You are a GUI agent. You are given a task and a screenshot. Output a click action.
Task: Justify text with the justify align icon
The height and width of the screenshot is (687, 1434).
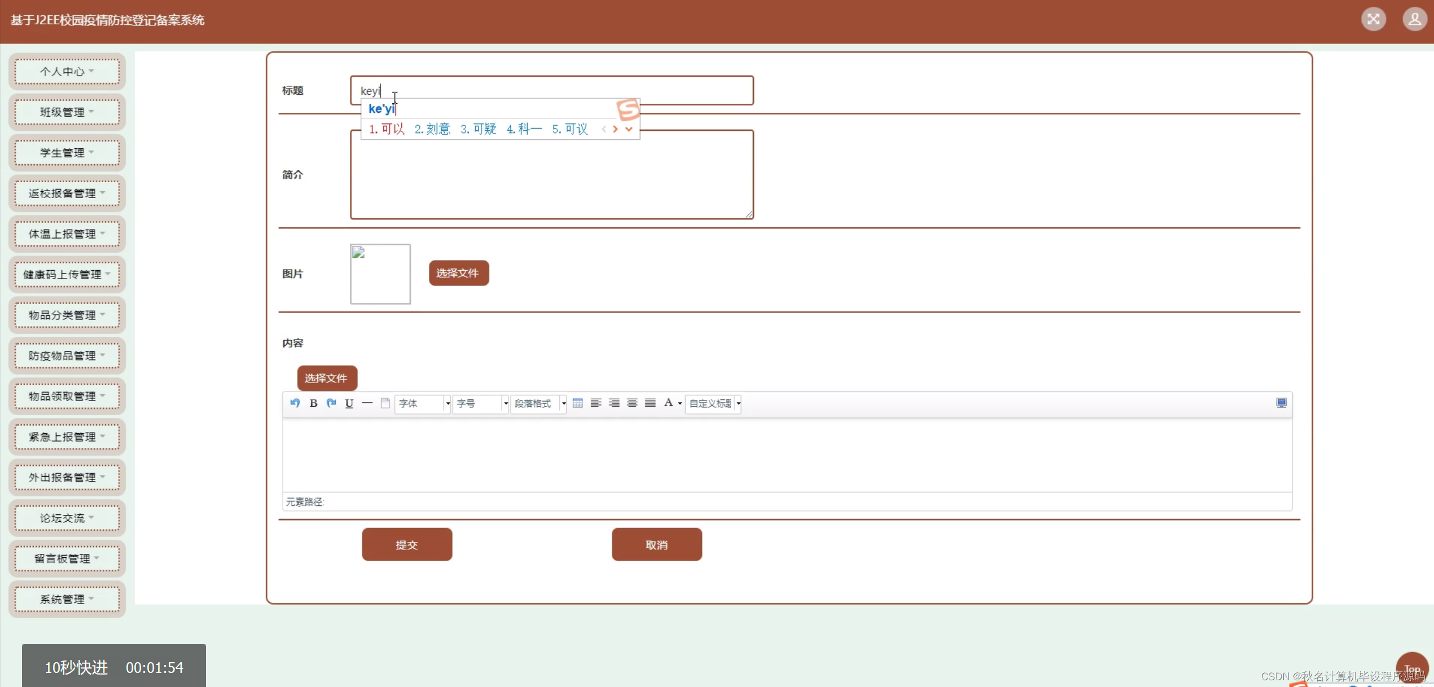pyautogui.click(x=650, y=403)
